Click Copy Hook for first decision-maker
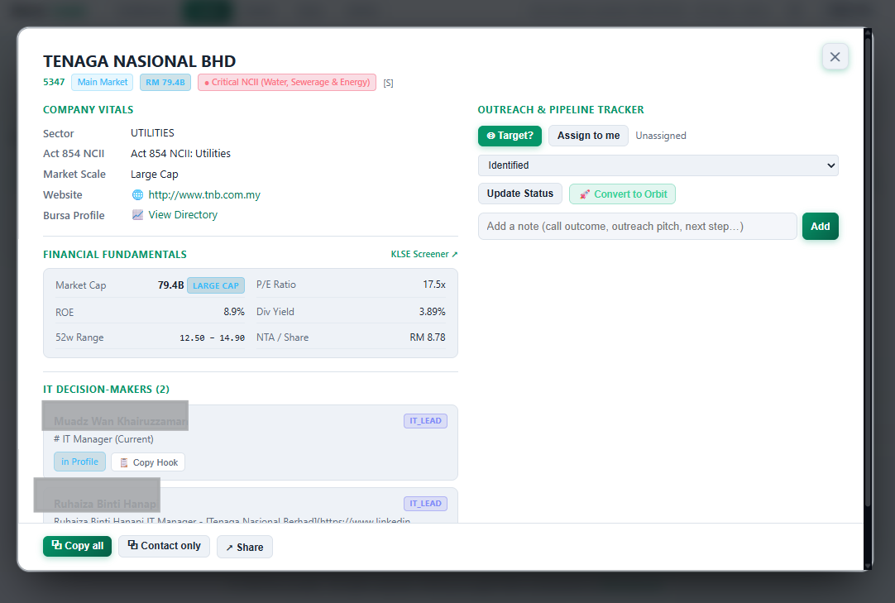This screenshot has height=603, width=895. [148, 462]
